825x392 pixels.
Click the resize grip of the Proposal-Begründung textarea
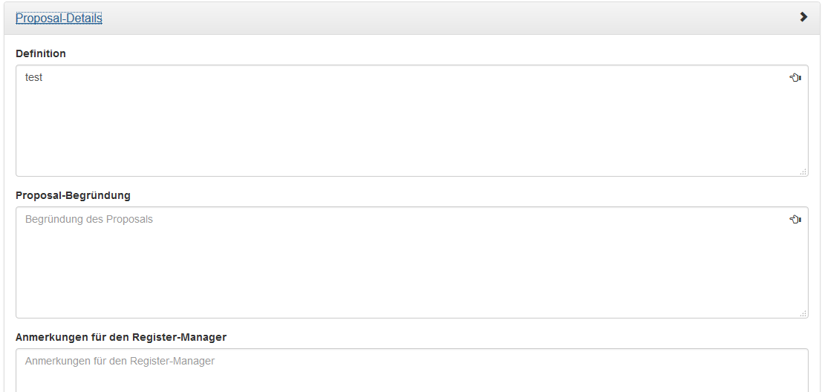point(803,313)
